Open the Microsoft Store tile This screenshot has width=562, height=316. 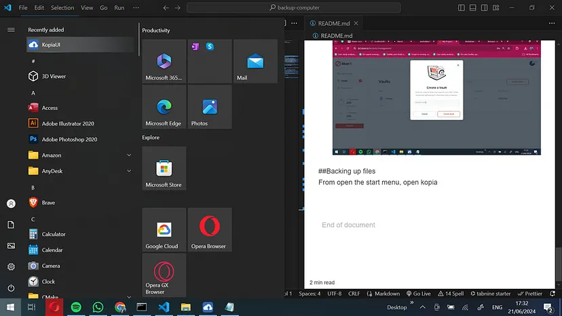pyautogui.click(x=164, y=169)
